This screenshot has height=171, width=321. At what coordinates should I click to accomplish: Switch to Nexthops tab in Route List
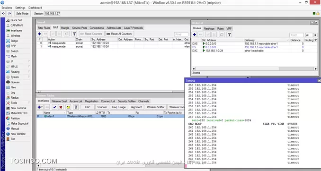[x=209, y=29]
